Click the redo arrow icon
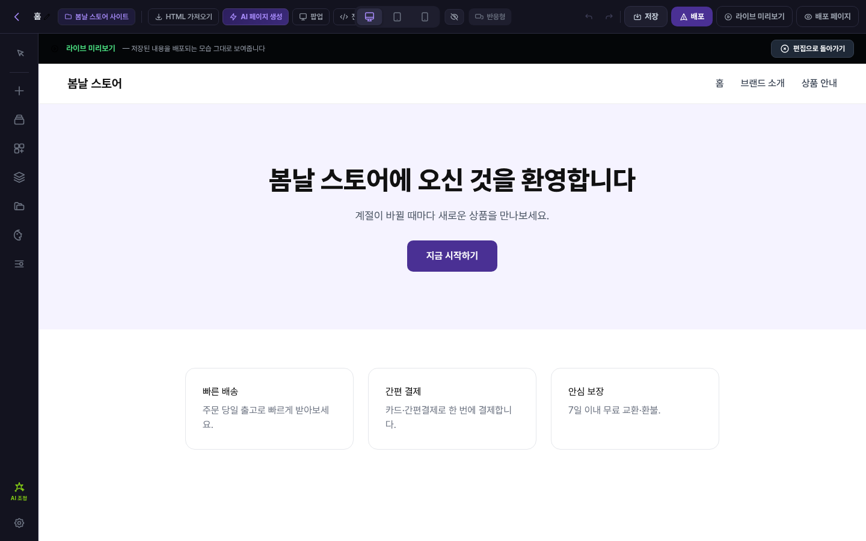The image size is (866, 541). (609, 17)
